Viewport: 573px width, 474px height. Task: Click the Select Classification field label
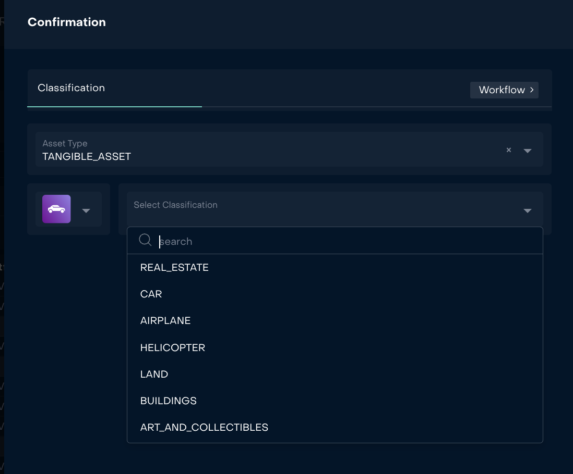coord(175,205)
